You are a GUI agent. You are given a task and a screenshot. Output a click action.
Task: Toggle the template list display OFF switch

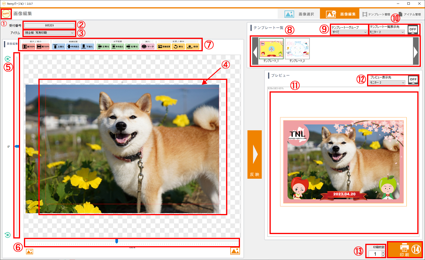[413, 29]
